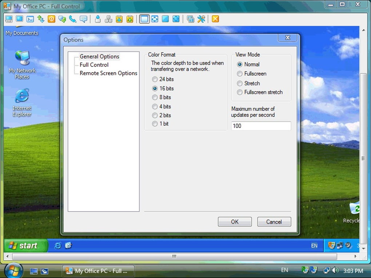Click the file transfer arrows toolbar icon
Image resolution: width=371 pixels, height=278 pixels.
[41, 19]
